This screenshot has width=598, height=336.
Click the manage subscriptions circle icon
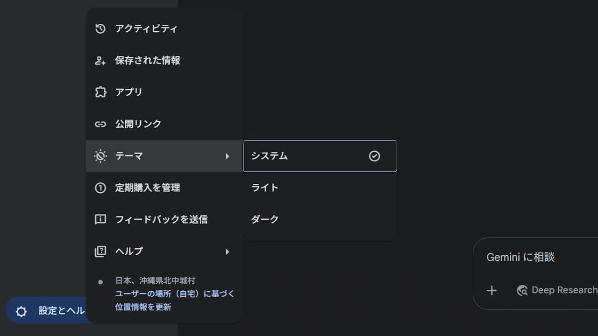pos(100,188)
